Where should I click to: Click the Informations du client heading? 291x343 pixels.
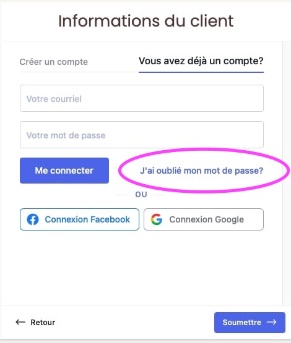[x=146, y=21]
